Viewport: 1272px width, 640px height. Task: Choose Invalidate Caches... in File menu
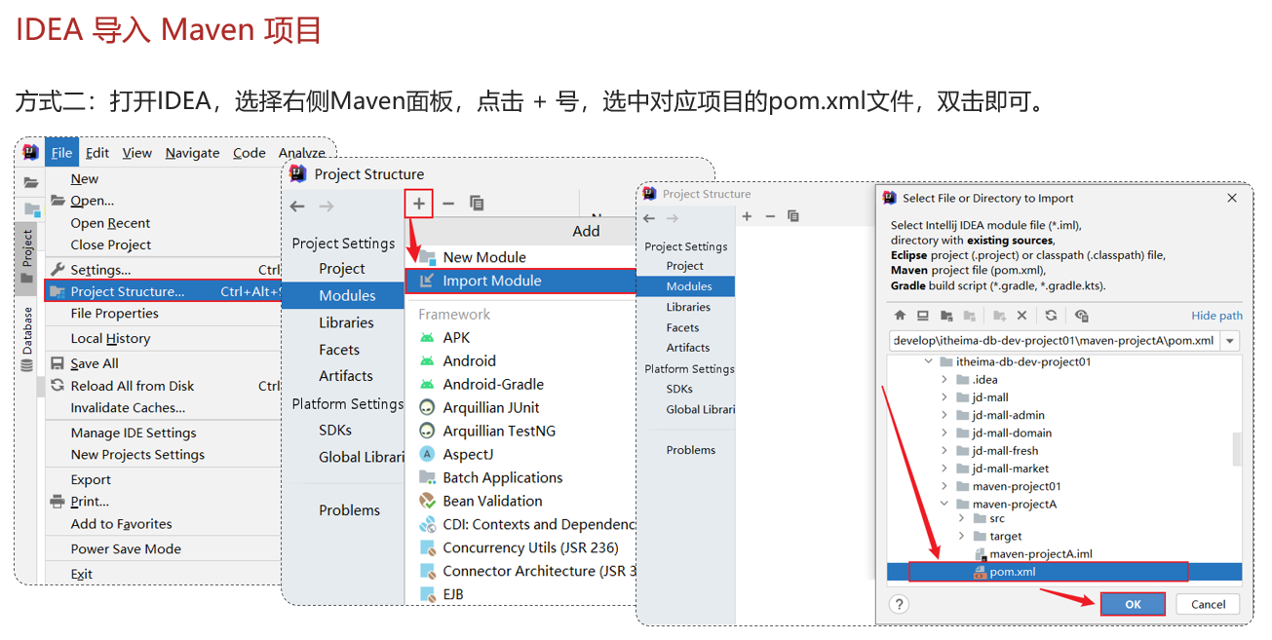163,408
